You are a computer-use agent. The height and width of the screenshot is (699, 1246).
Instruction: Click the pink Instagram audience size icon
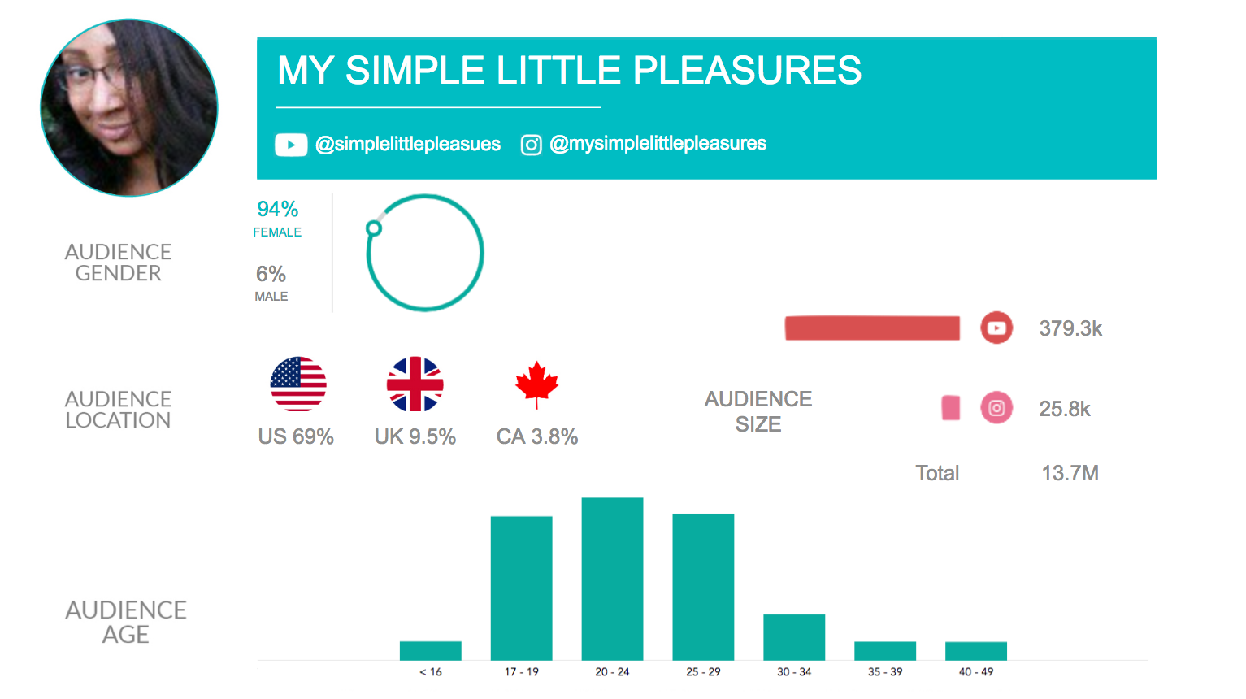point(996,408)
